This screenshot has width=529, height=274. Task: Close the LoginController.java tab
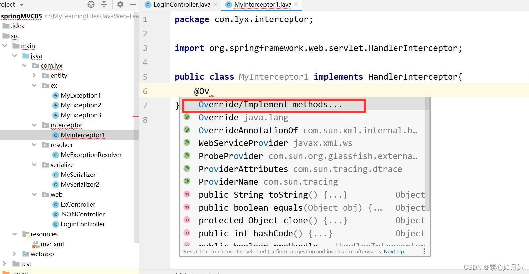click(215, 4)
